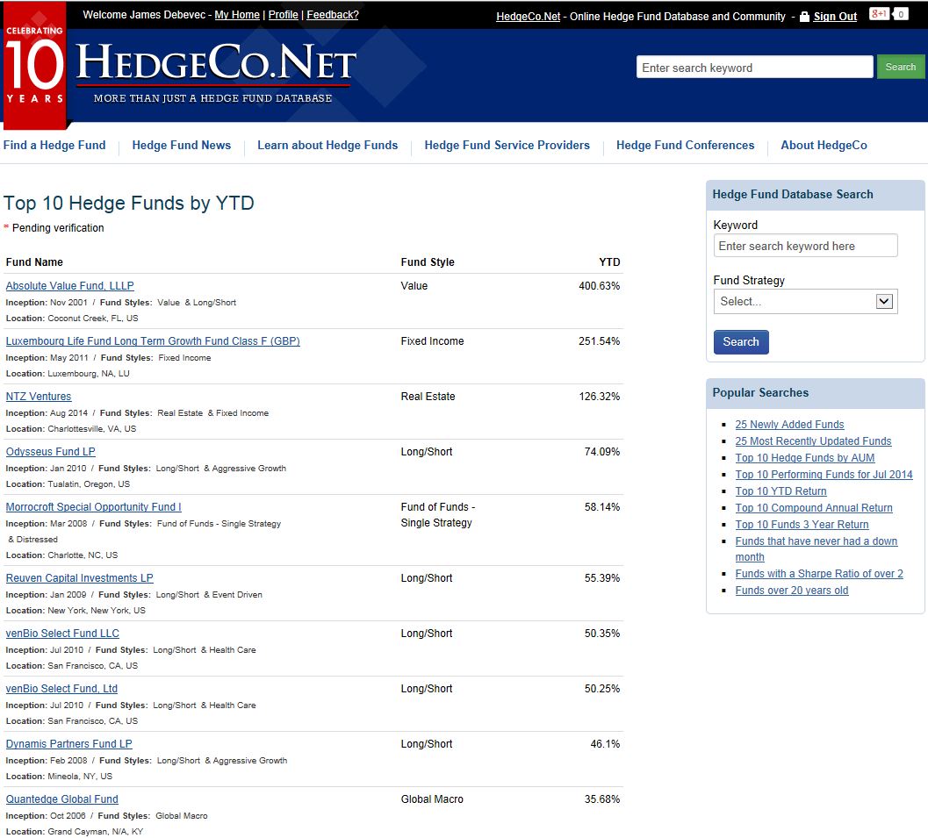928x838 pixels.
Task: Open Hedge Fund News menu
Action: coord(181,146)
